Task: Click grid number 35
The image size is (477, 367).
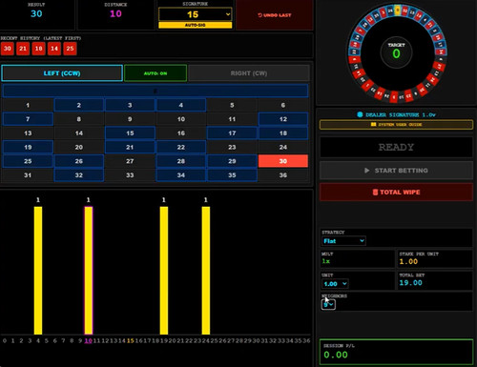Action: 232,175
